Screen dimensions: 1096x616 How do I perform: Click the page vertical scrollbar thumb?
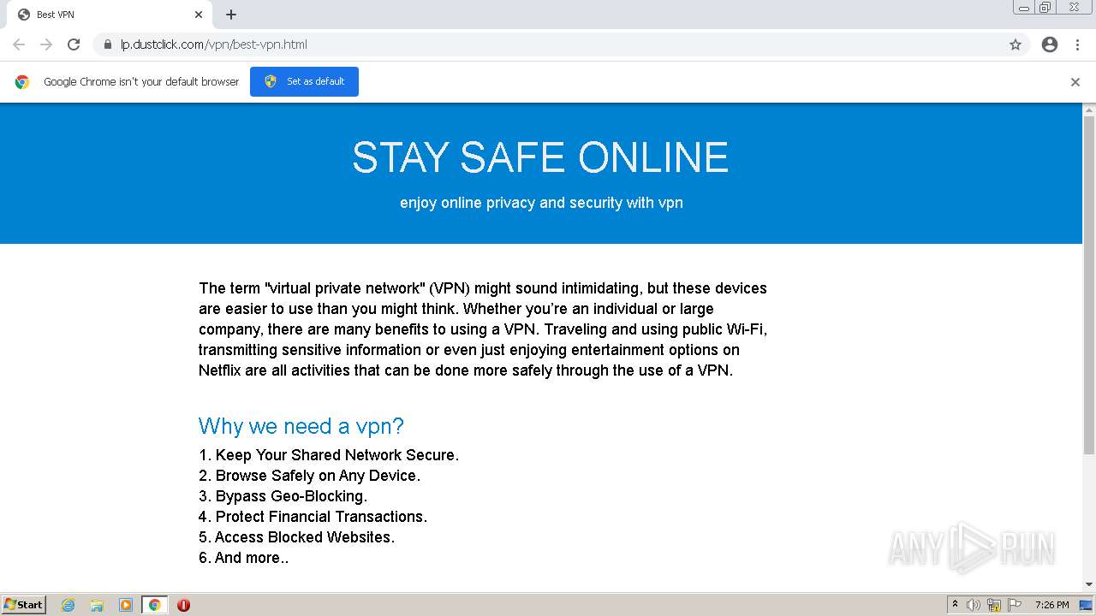(1089, 287)
